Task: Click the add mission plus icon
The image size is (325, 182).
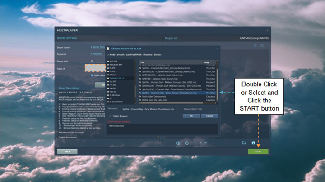Action: (x=178, y=143)
